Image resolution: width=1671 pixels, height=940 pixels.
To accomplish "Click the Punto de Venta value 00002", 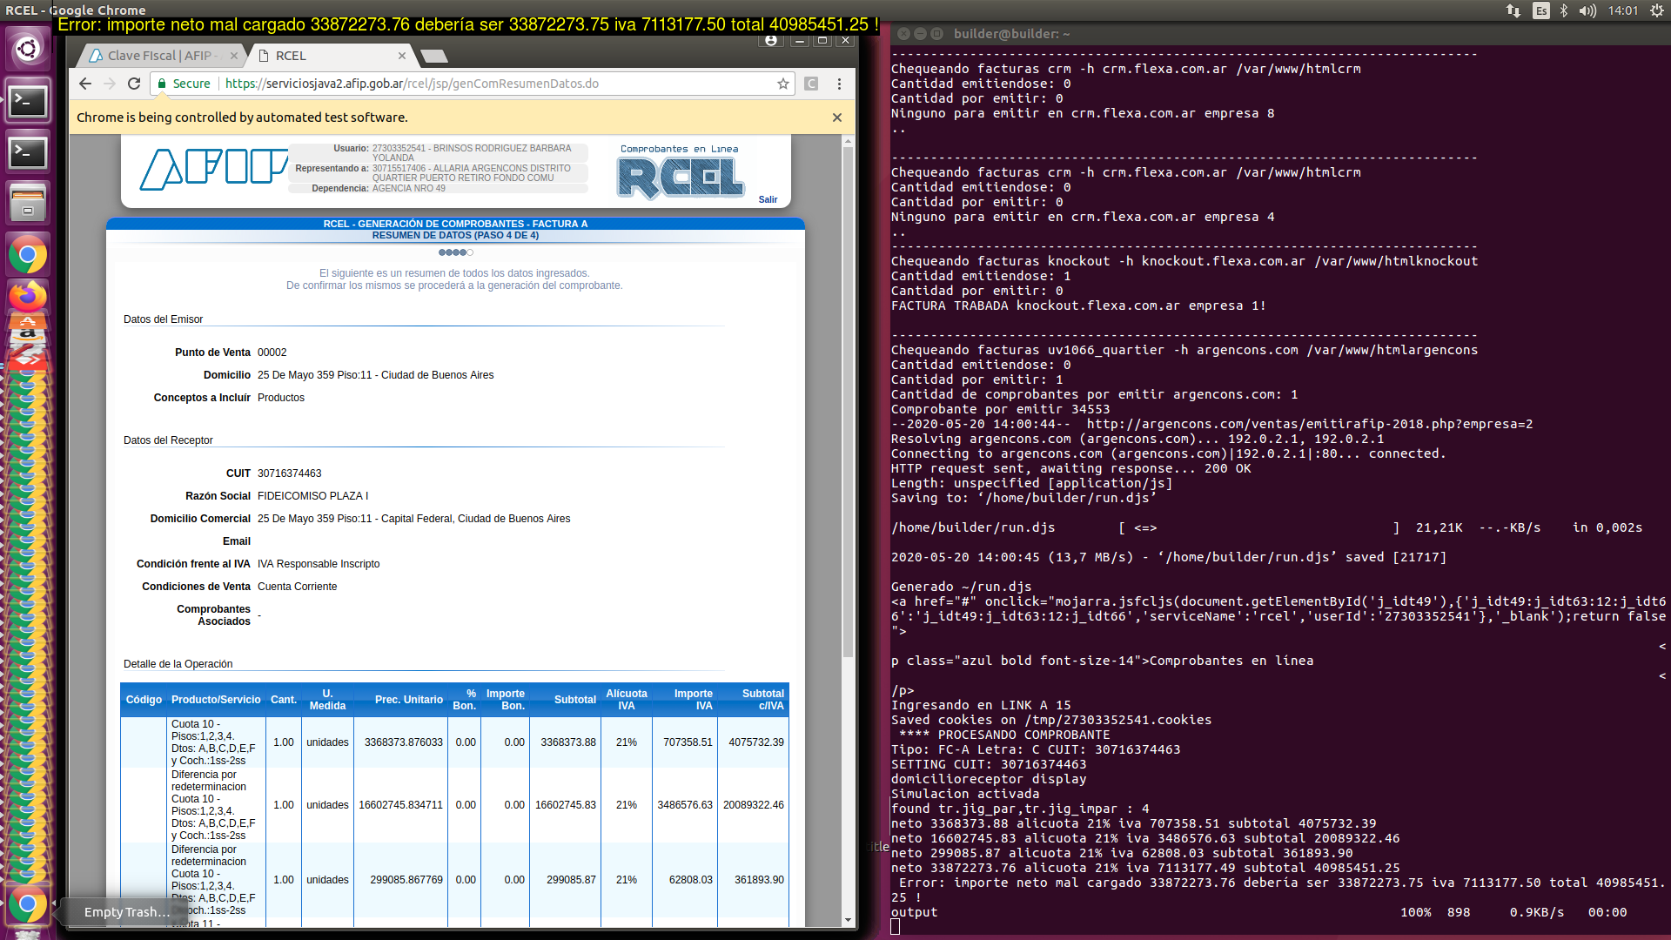I will [272, 352].
